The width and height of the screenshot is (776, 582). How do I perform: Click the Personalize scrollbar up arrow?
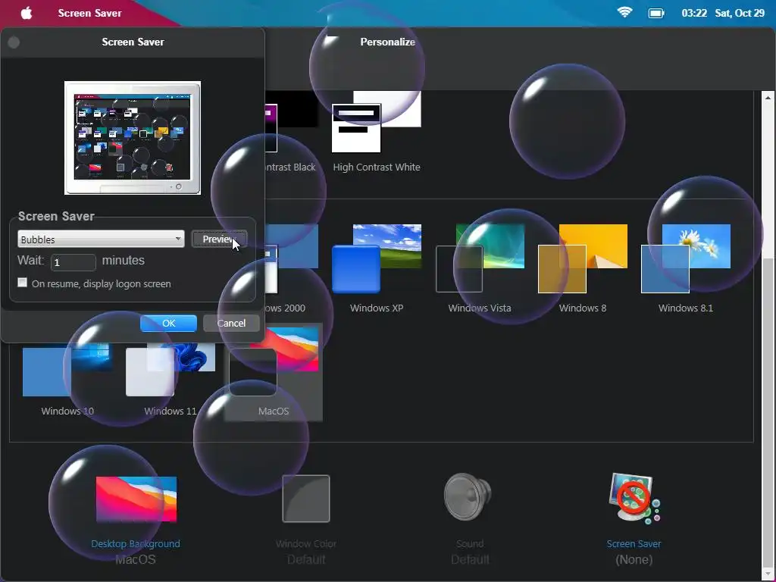tap(768, 98)
